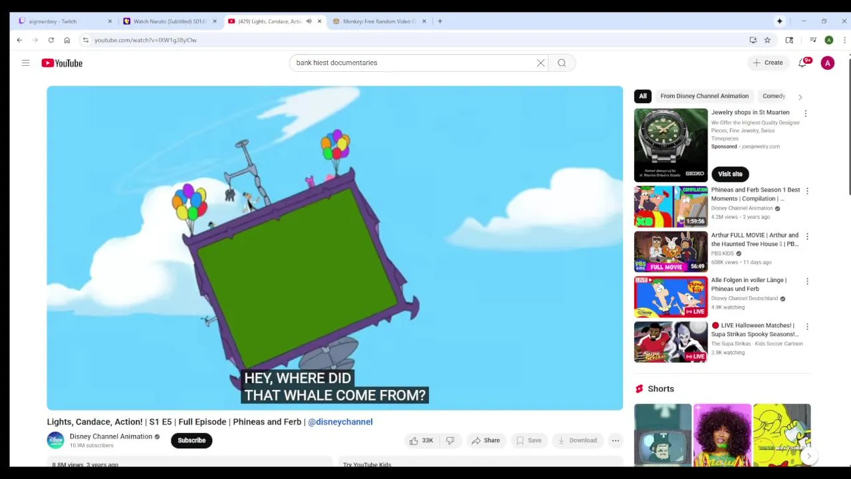Screen dimensions: 851x479
Task: Click the address bar URL
Action: coord(146,40)
